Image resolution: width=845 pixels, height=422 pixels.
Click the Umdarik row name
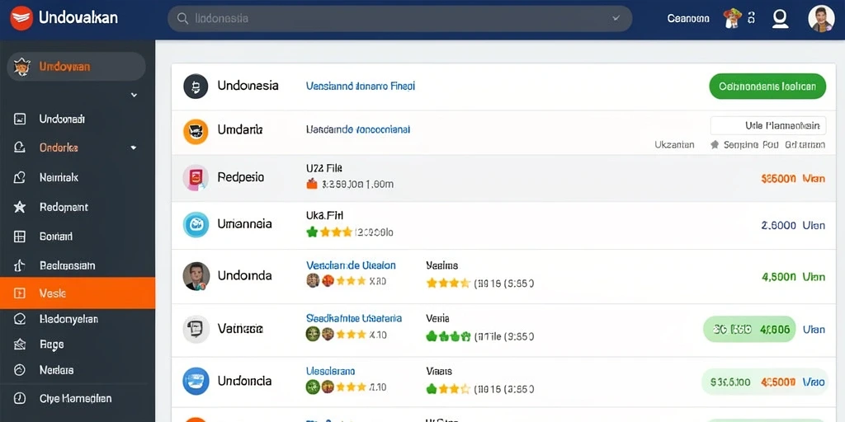point(240,129)
